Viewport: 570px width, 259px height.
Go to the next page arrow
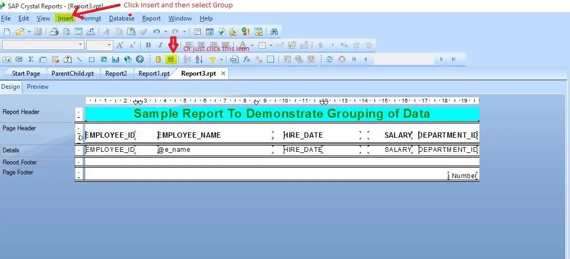pos(441,59)
